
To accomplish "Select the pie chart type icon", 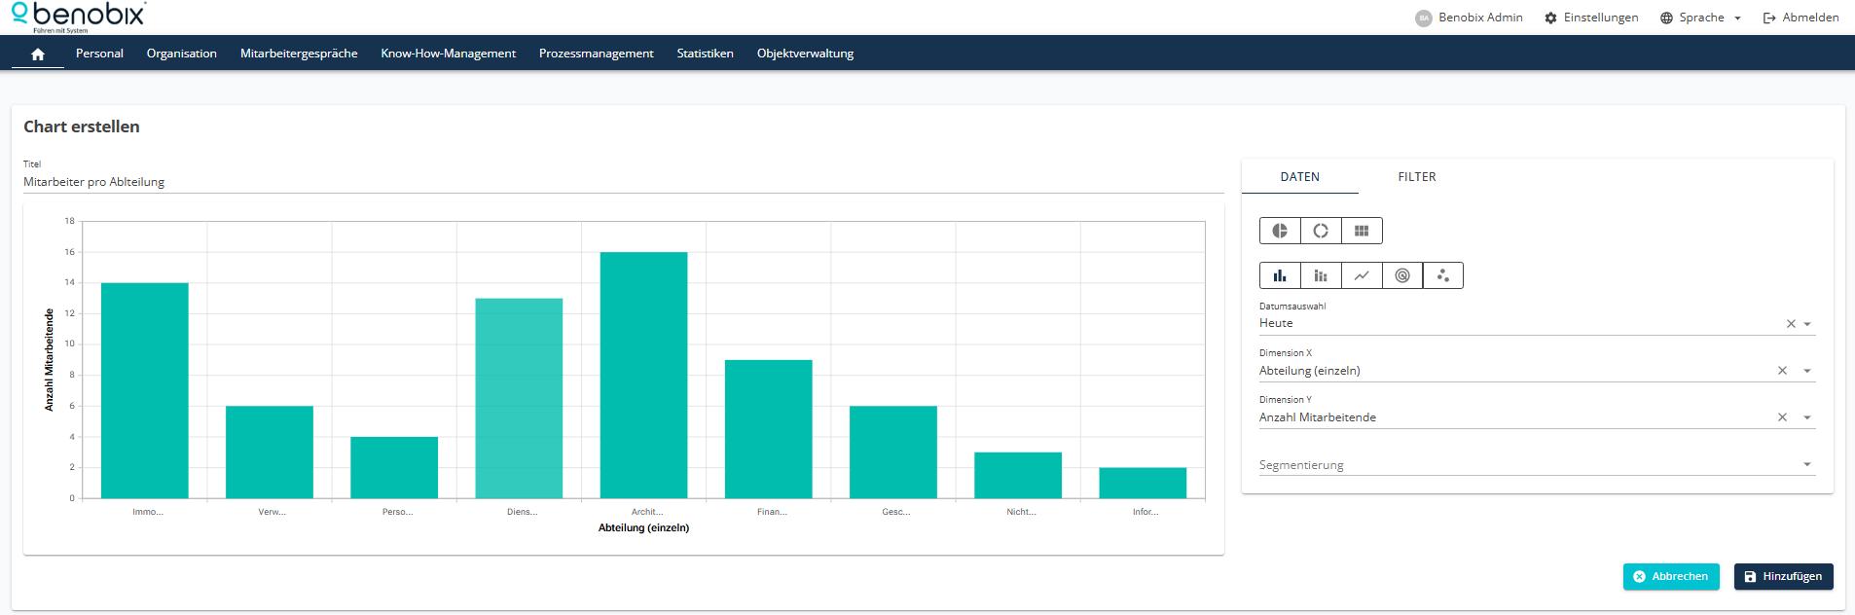I will tap(1280, 231).
